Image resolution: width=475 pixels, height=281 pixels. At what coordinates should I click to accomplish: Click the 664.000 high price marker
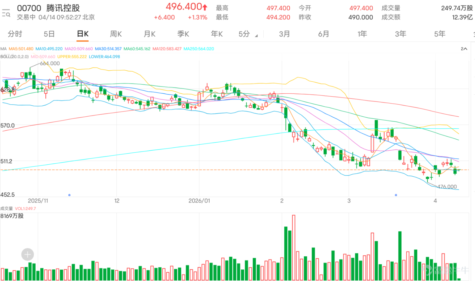point(50,63)
